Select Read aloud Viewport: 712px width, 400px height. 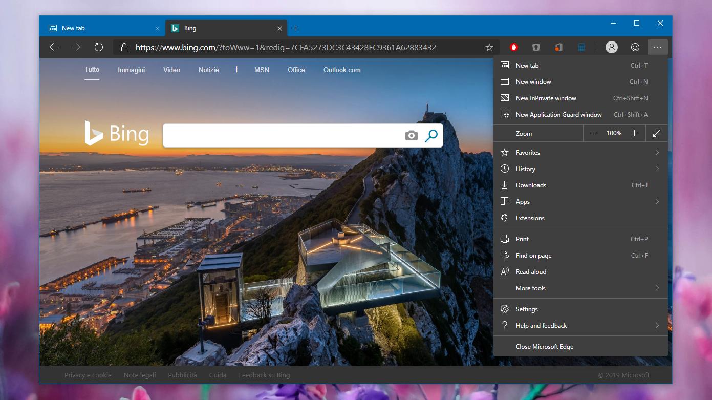point(580,272)
